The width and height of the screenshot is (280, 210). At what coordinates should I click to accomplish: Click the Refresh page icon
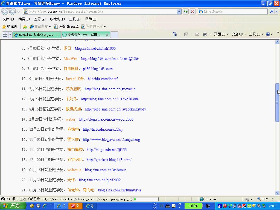(186, 11)
